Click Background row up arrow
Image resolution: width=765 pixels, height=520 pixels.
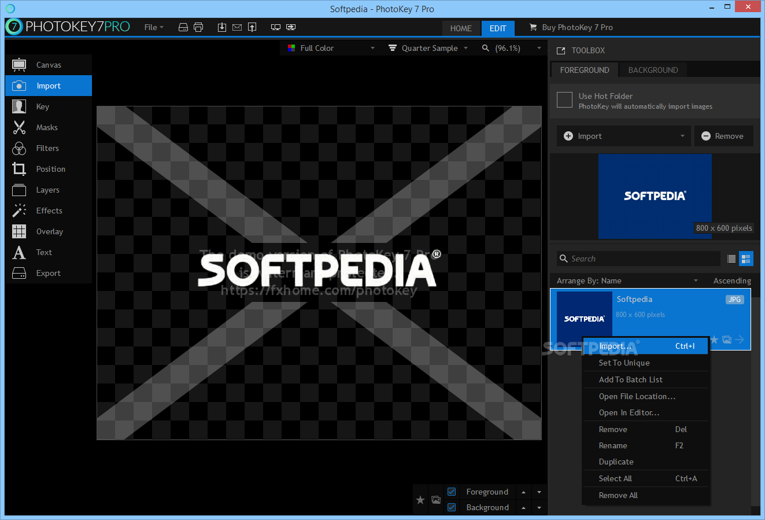point(523,508)
